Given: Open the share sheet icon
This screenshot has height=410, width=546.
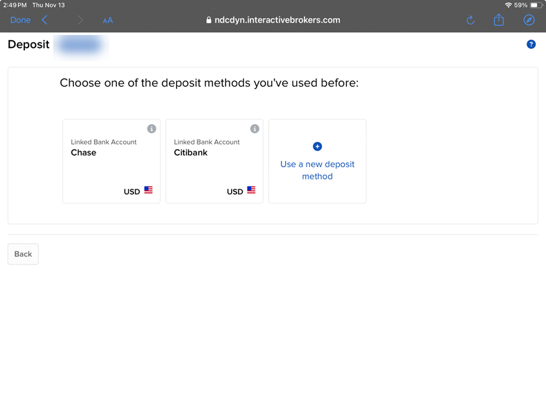Looking at the screenshot, I should (x=499, y=19).
